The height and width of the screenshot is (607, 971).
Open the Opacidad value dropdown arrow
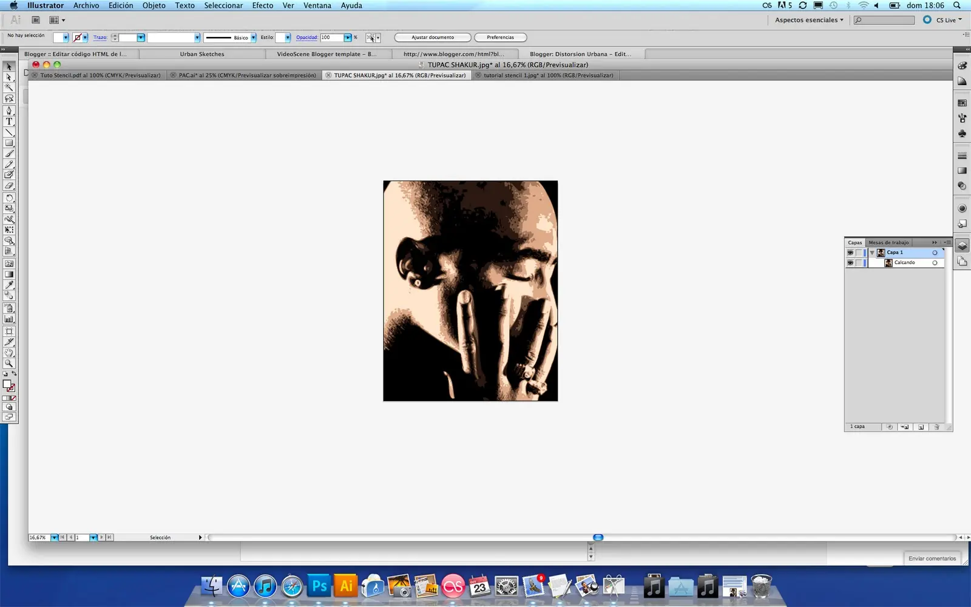click(x=348, y=38)
